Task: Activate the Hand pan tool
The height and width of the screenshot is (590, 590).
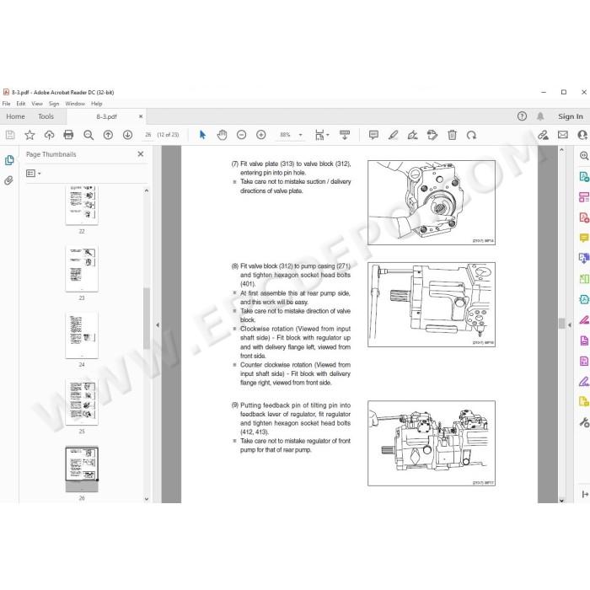Action: coord(222,135)
